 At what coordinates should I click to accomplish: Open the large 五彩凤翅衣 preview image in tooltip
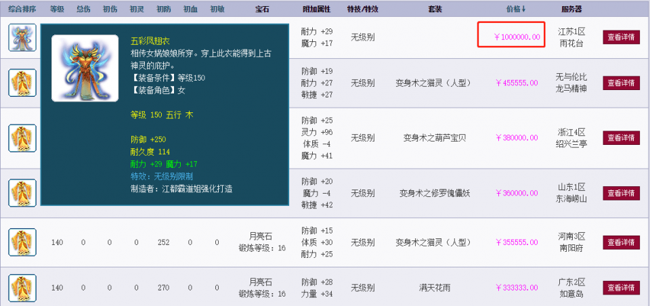click(x=85, y=68)
